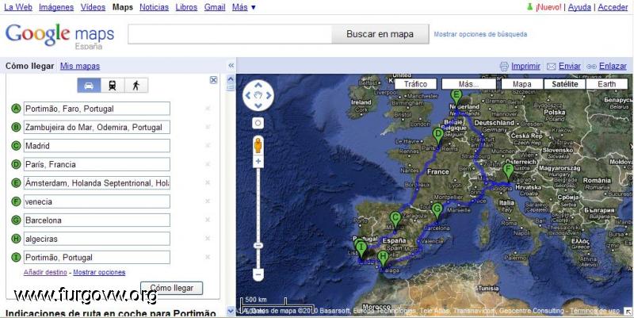Click the Añadir destino link
This screenshot has width=634, height=318.
tap(45, 272)
